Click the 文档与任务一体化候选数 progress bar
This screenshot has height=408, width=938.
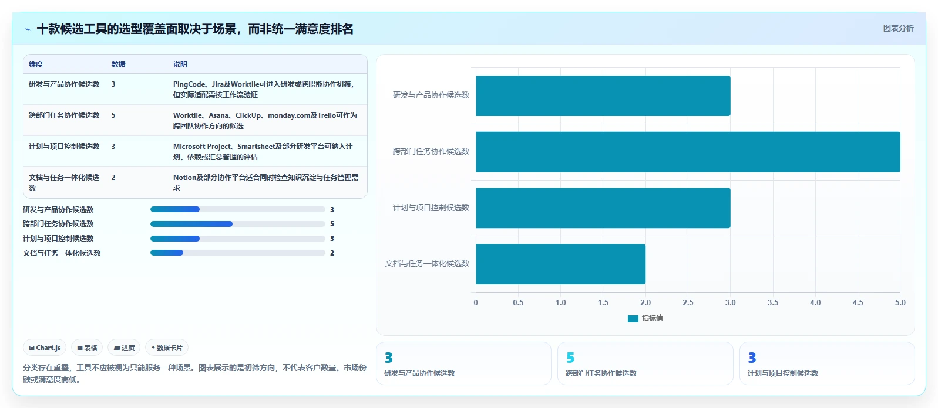[x=237, y=253]
